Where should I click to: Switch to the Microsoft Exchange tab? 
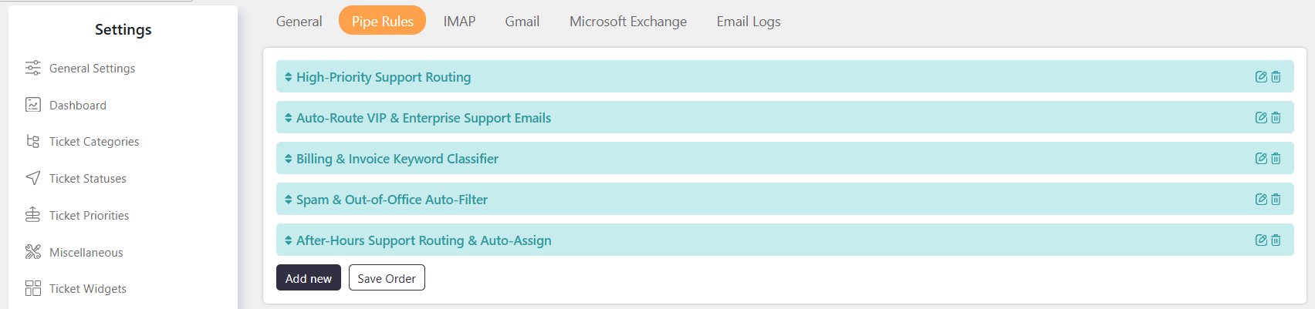(628, 22)
